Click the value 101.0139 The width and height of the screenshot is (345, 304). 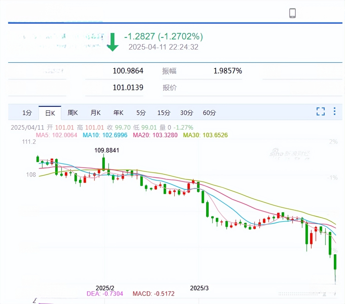[x=128, y=87]
